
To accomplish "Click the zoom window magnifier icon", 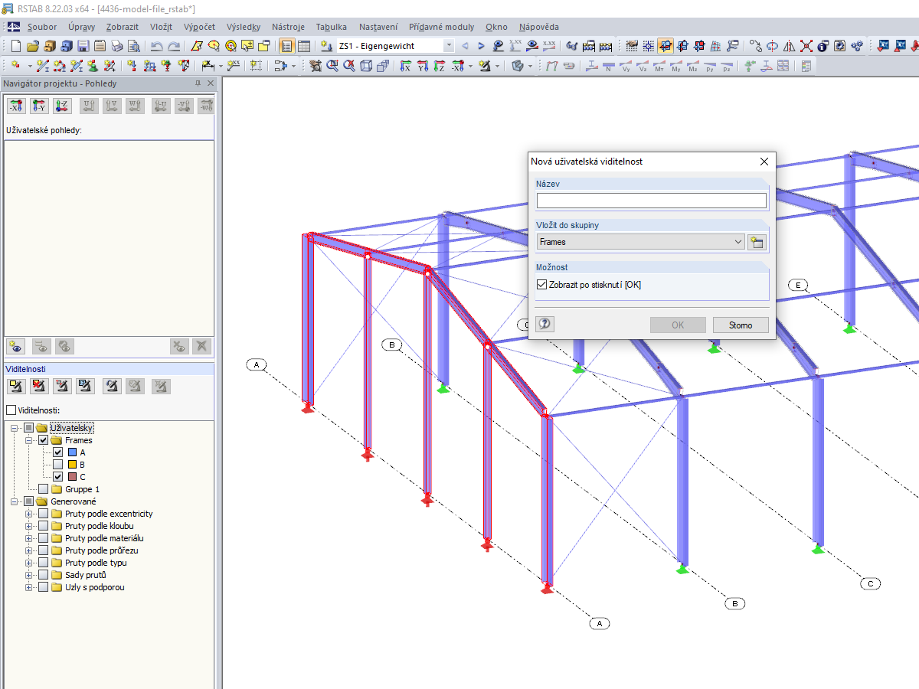I will (332, 66).
